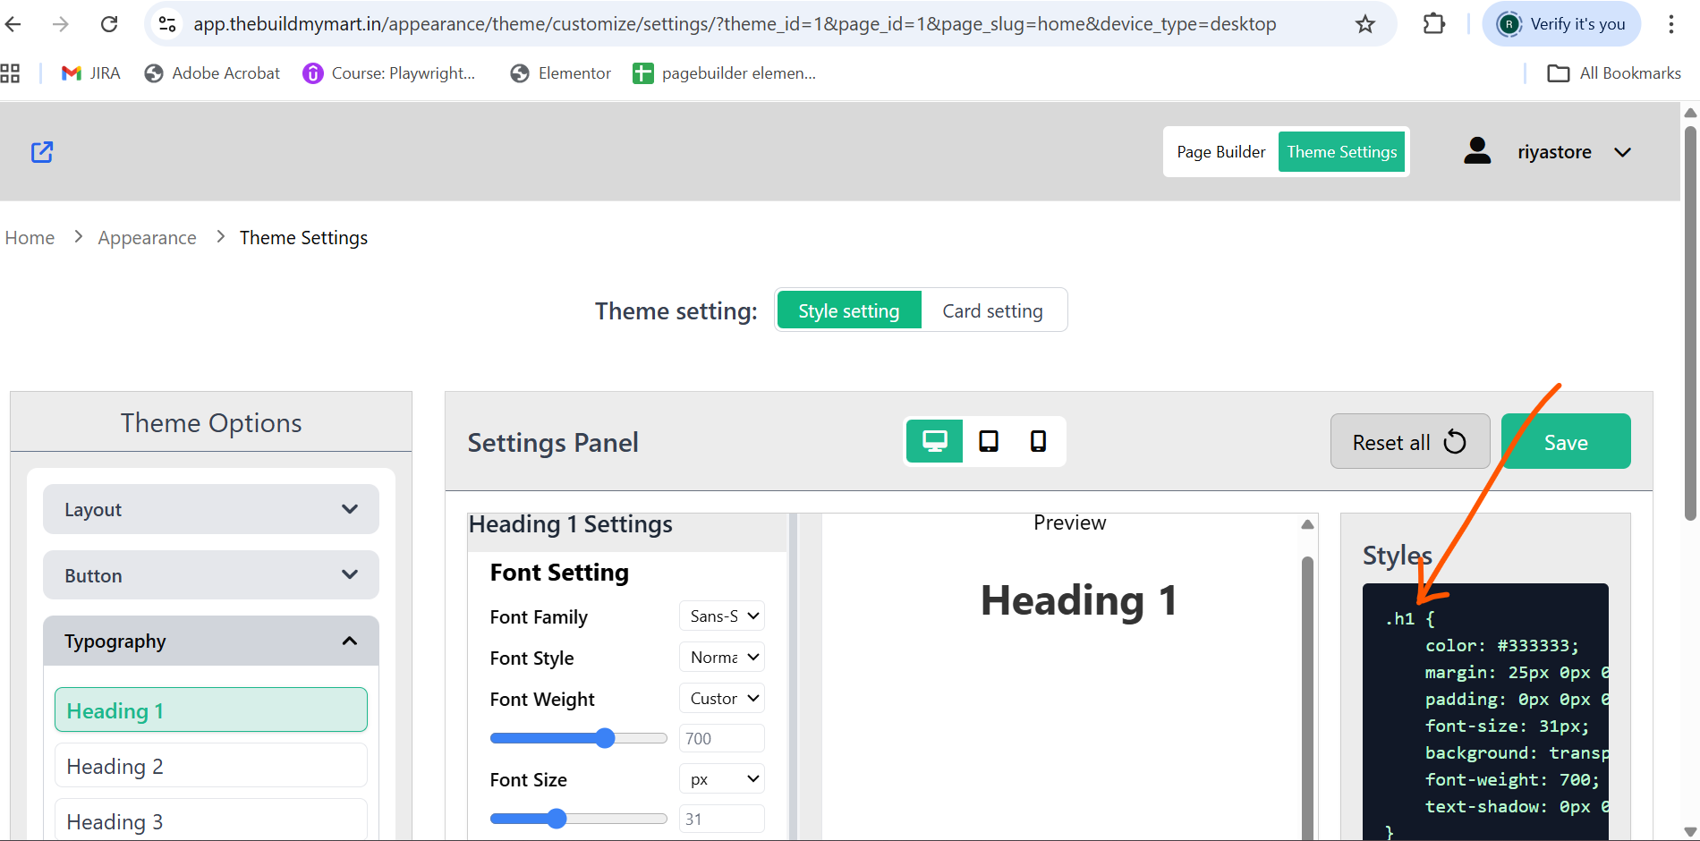Go to Home breadcrumb
The width and height of the screenshot is (1700, 841).
(x=30, y=238)
